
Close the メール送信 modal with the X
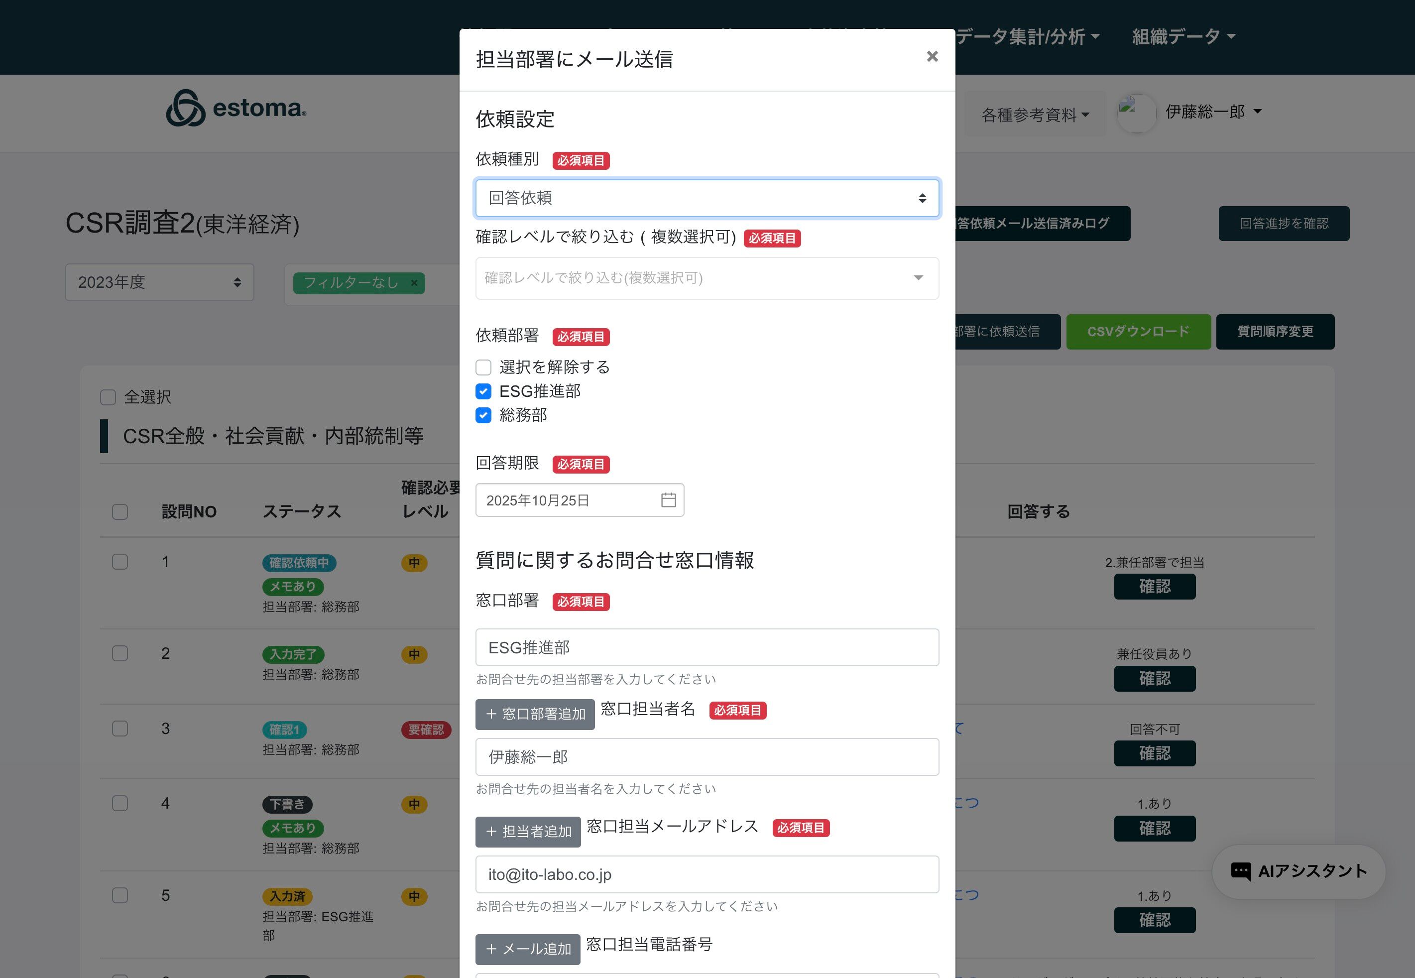click(932, 56)
